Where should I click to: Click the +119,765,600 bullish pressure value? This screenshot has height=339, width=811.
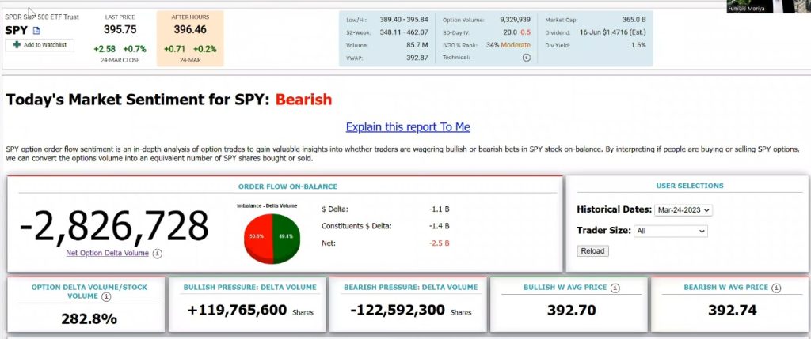238,310
